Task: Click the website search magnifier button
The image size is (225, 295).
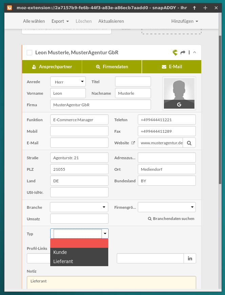Action: [x=189, y=143]
